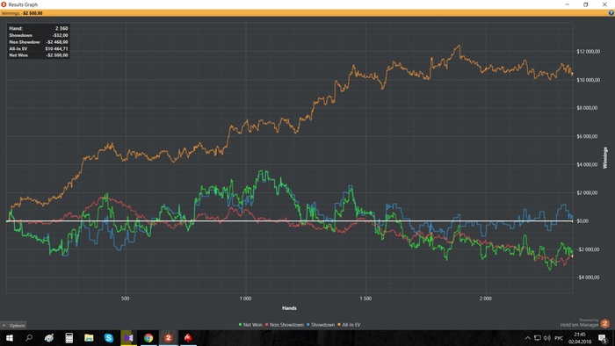Click the $8 000,00 y-axis label
The height and width of the screenshot is (346, 615).
(x=587, y=108)
